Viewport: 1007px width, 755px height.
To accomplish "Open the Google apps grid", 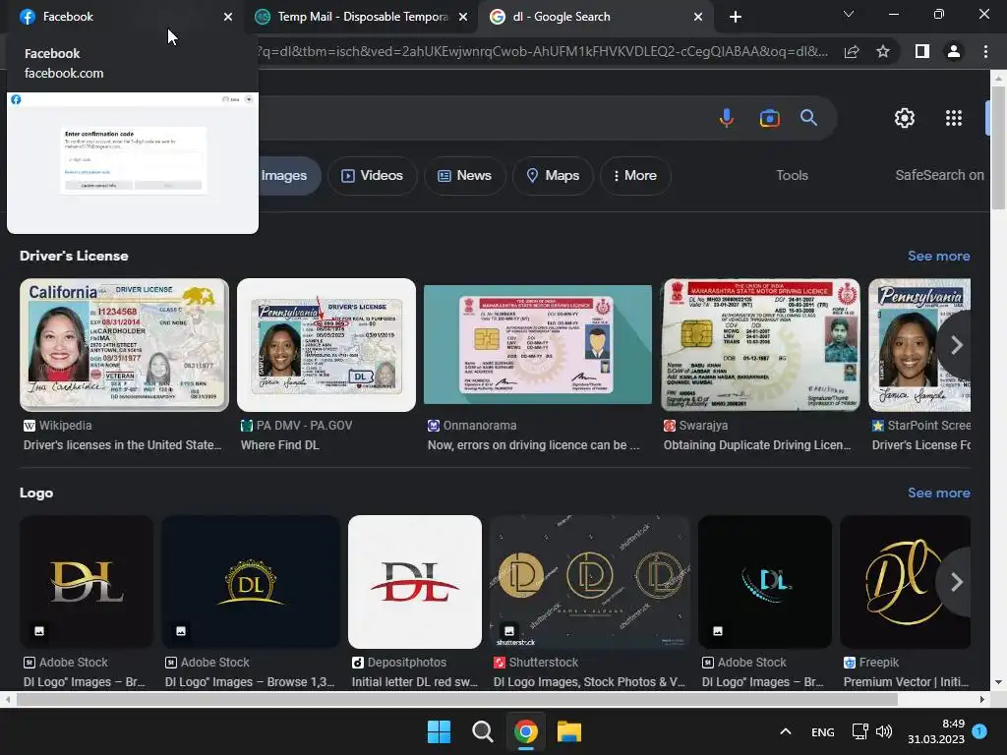I will point(954,118).
